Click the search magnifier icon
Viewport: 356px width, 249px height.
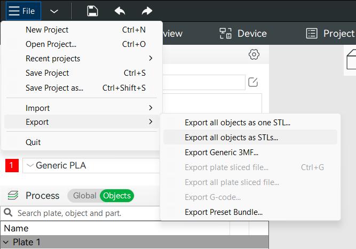(9, 213)
